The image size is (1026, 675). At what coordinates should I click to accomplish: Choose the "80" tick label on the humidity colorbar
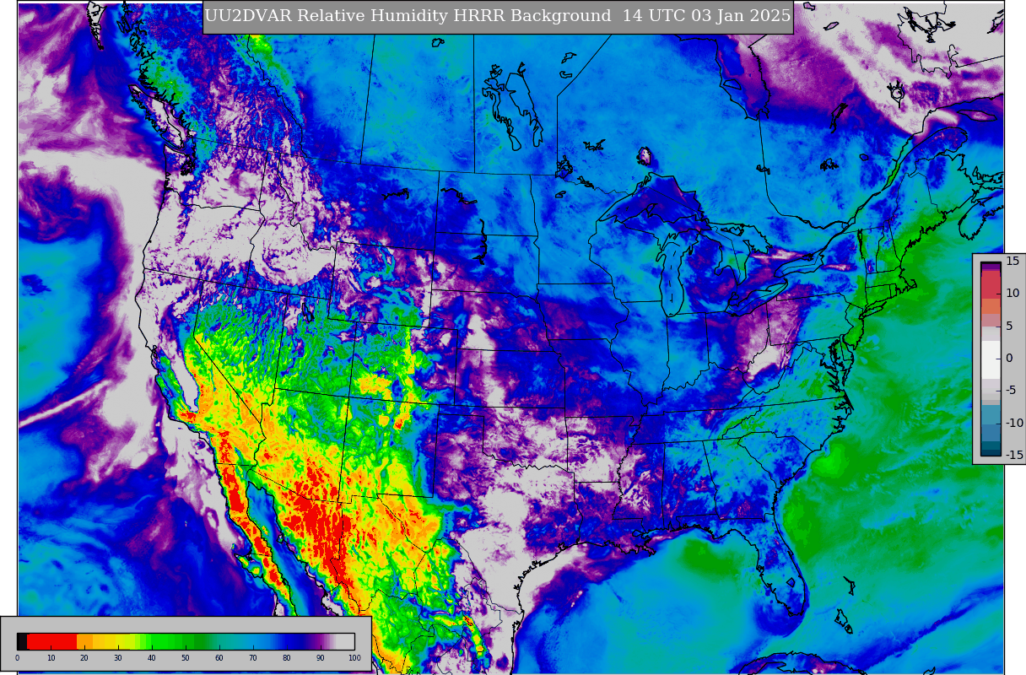click(x=287, y=658)
